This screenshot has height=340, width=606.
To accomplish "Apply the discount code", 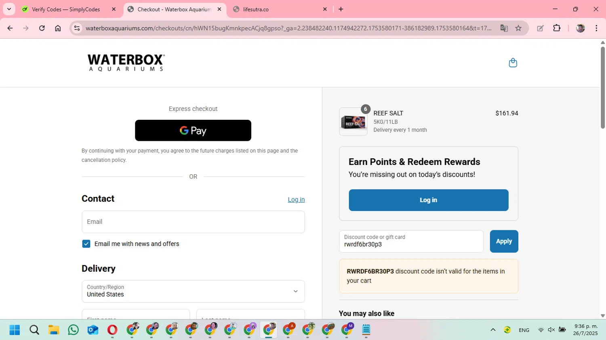I will pos(504,241).
